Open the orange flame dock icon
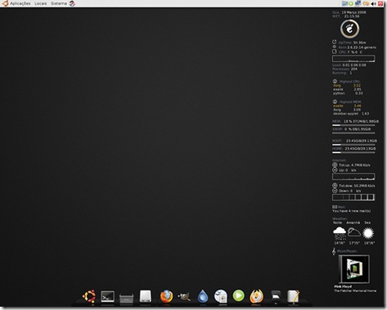Screen dimensions: 387x310 (257, 296)
